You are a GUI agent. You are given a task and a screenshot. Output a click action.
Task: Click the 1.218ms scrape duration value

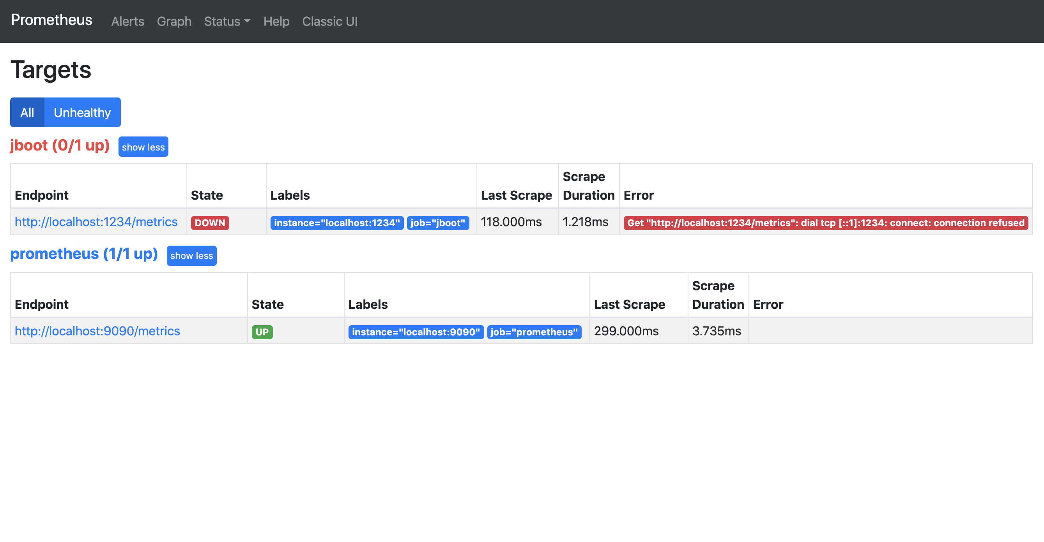pos(586,222)
